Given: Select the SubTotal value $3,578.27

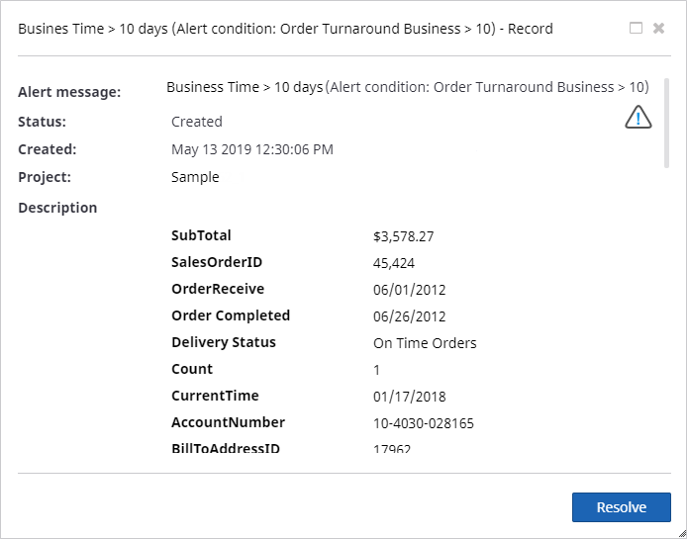Looking at the screenshot, I should click(404, 236).
